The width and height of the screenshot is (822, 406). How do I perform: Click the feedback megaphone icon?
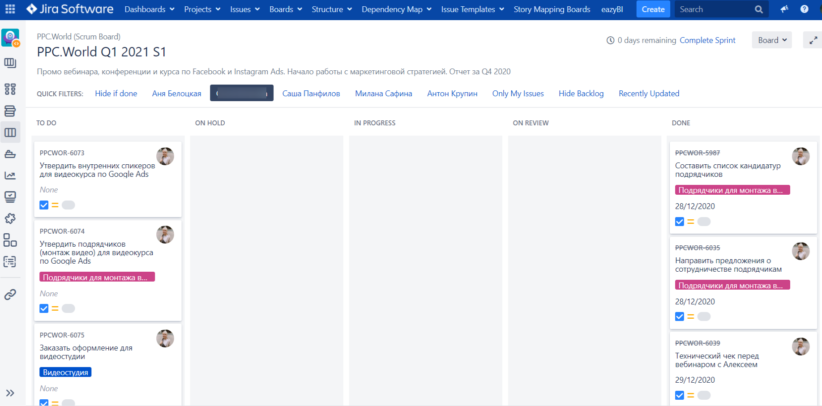(784, 9)
